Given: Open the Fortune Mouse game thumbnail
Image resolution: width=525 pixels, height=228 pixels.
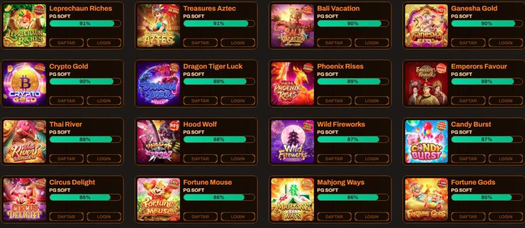Looking at the screenshot, I should (x=159, y=199).
